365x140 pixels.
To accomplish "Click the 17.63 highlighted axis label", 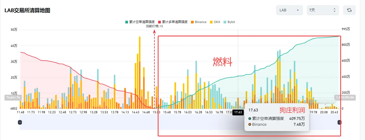I will [238, 112].
